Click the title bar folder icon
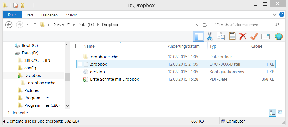This screenshot has height=127, width=288. pos(5,6)
